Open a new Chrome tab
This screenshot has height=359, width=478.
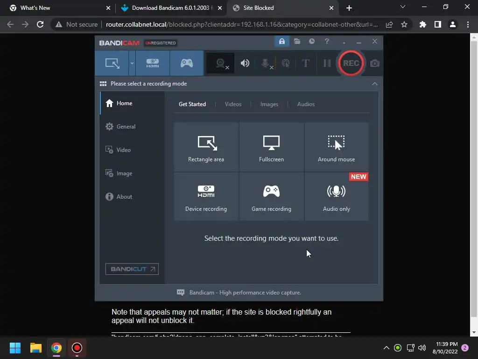[349, 8]
